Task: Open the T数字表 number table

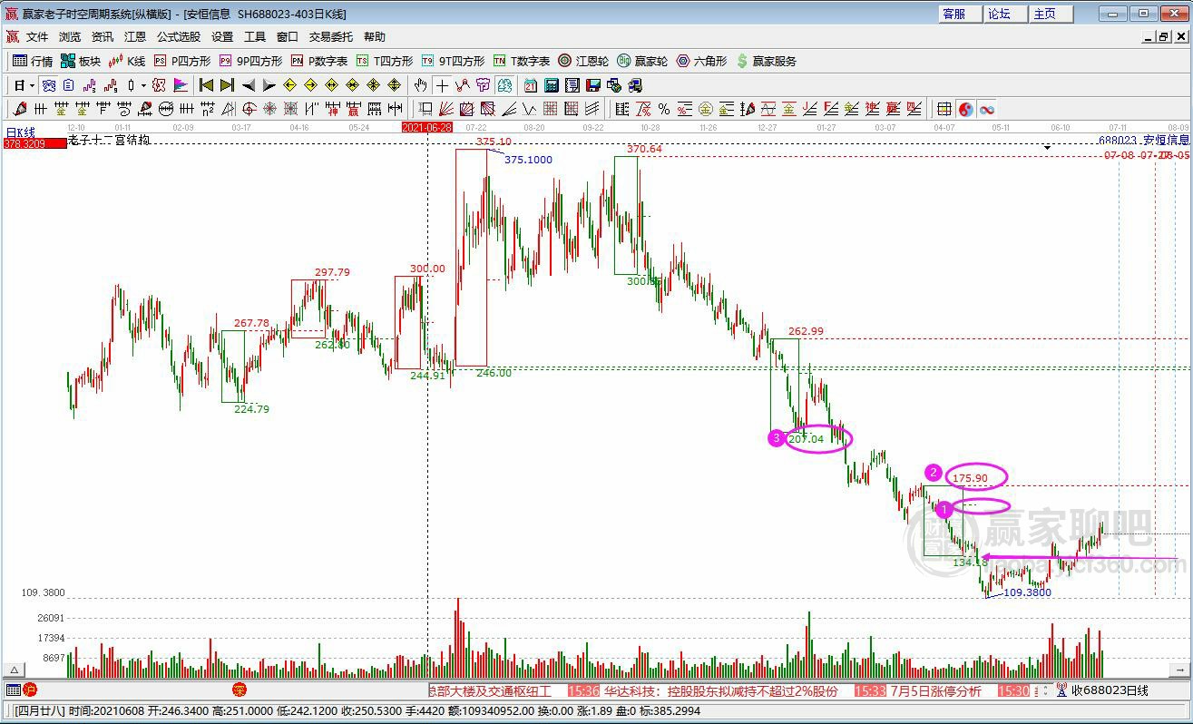Action: [522, 61]
